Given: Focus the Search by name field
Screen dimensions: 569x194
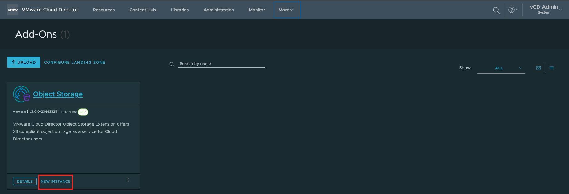Looking at the screenshot, I should pos(221,64).
